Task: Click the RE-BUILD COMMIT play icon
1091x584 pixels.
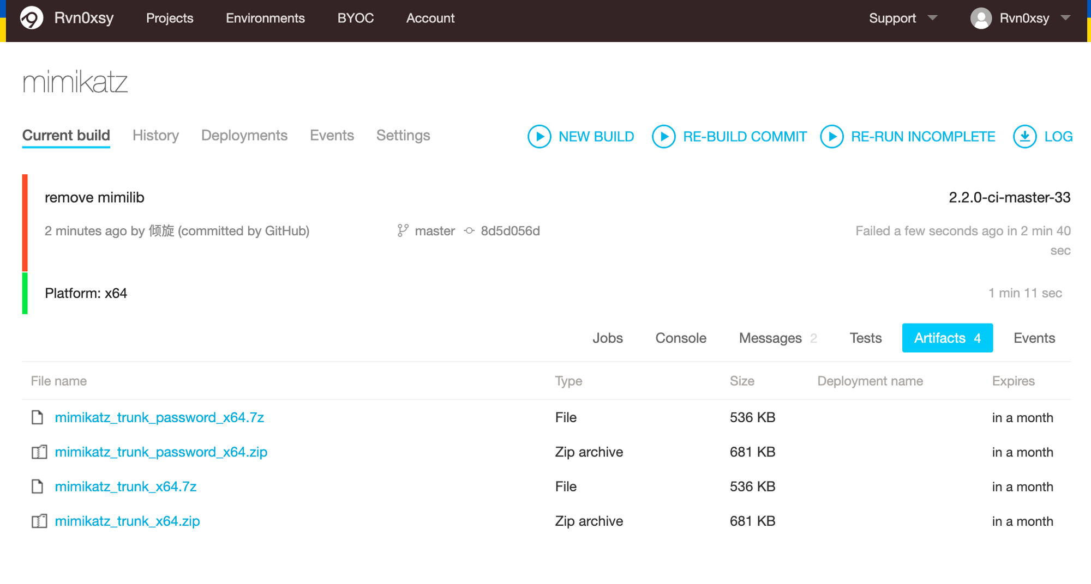Action: pos(663,136)
